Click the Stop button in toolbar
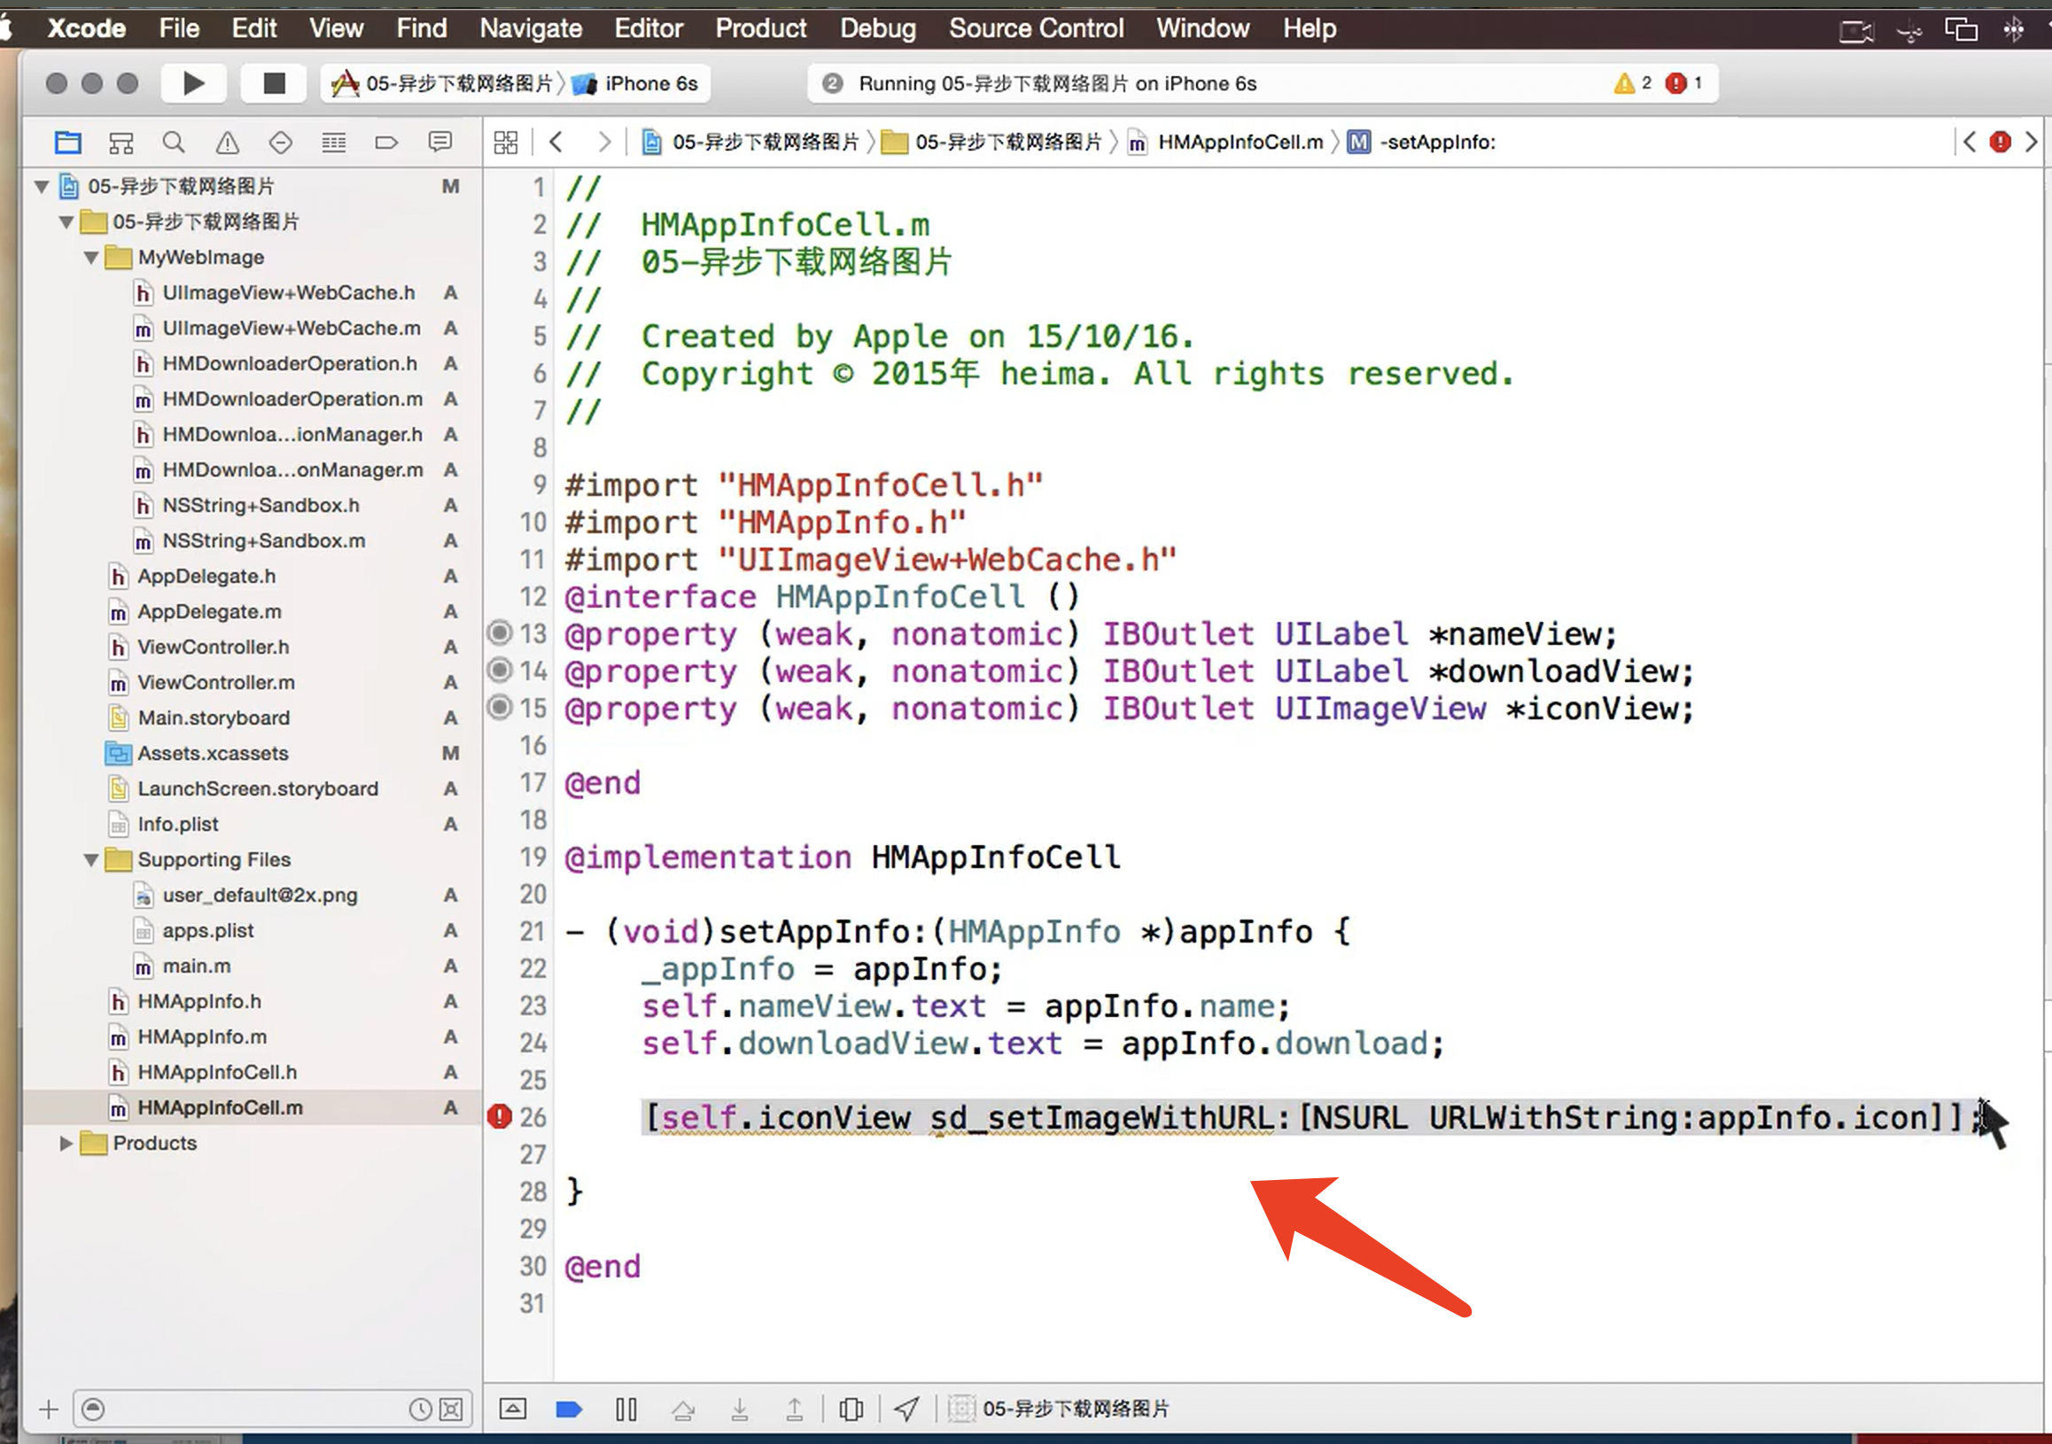Screen dimensions: 2052x1444 click(274, 83)
